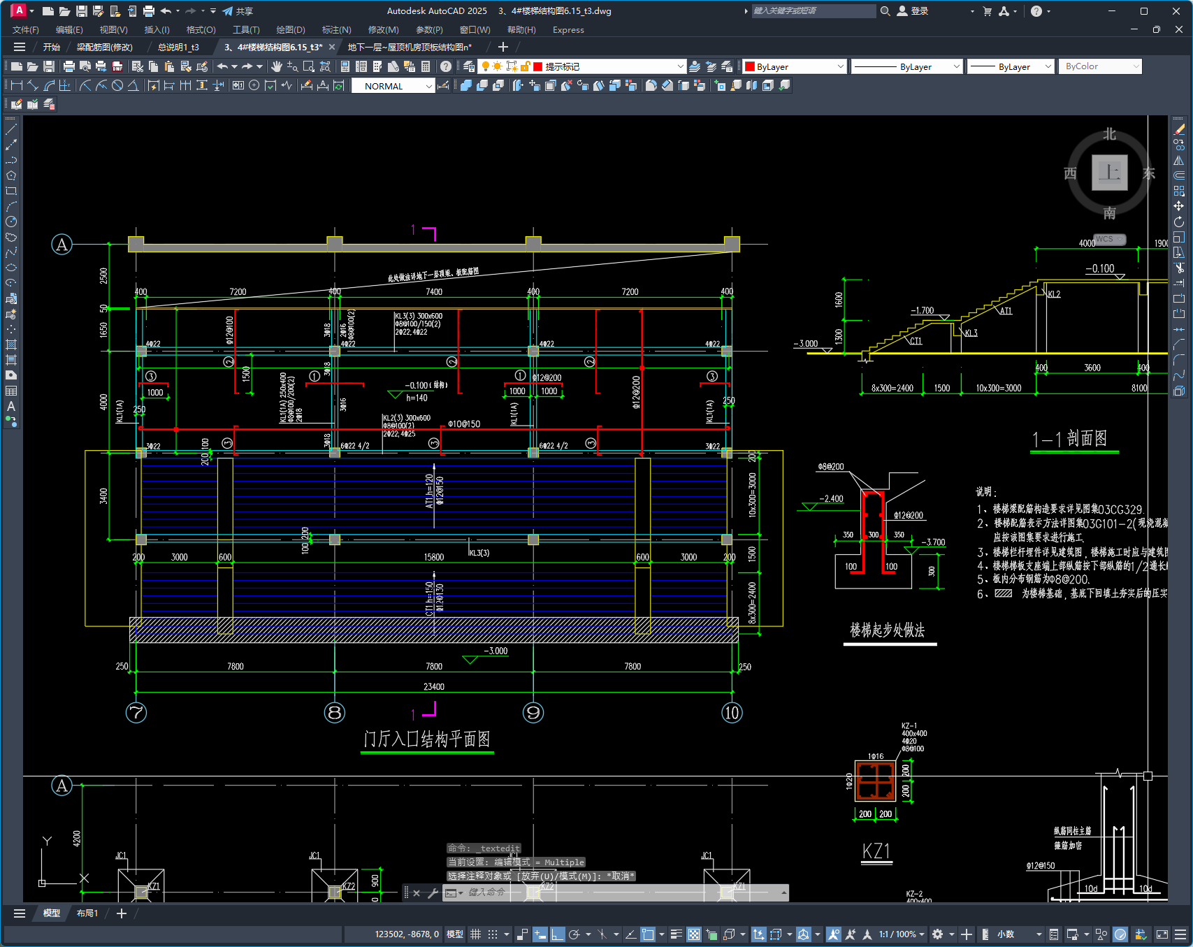The width and height of the screenshot is (1193, 947).
Task: Click the Workspace Switching gear icon
Action: point(938,934)
